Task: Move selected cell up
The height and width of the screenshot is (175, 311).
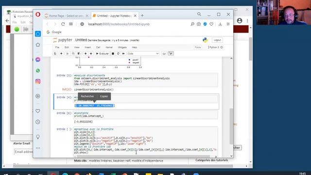Action: click(x=86, y=53)
